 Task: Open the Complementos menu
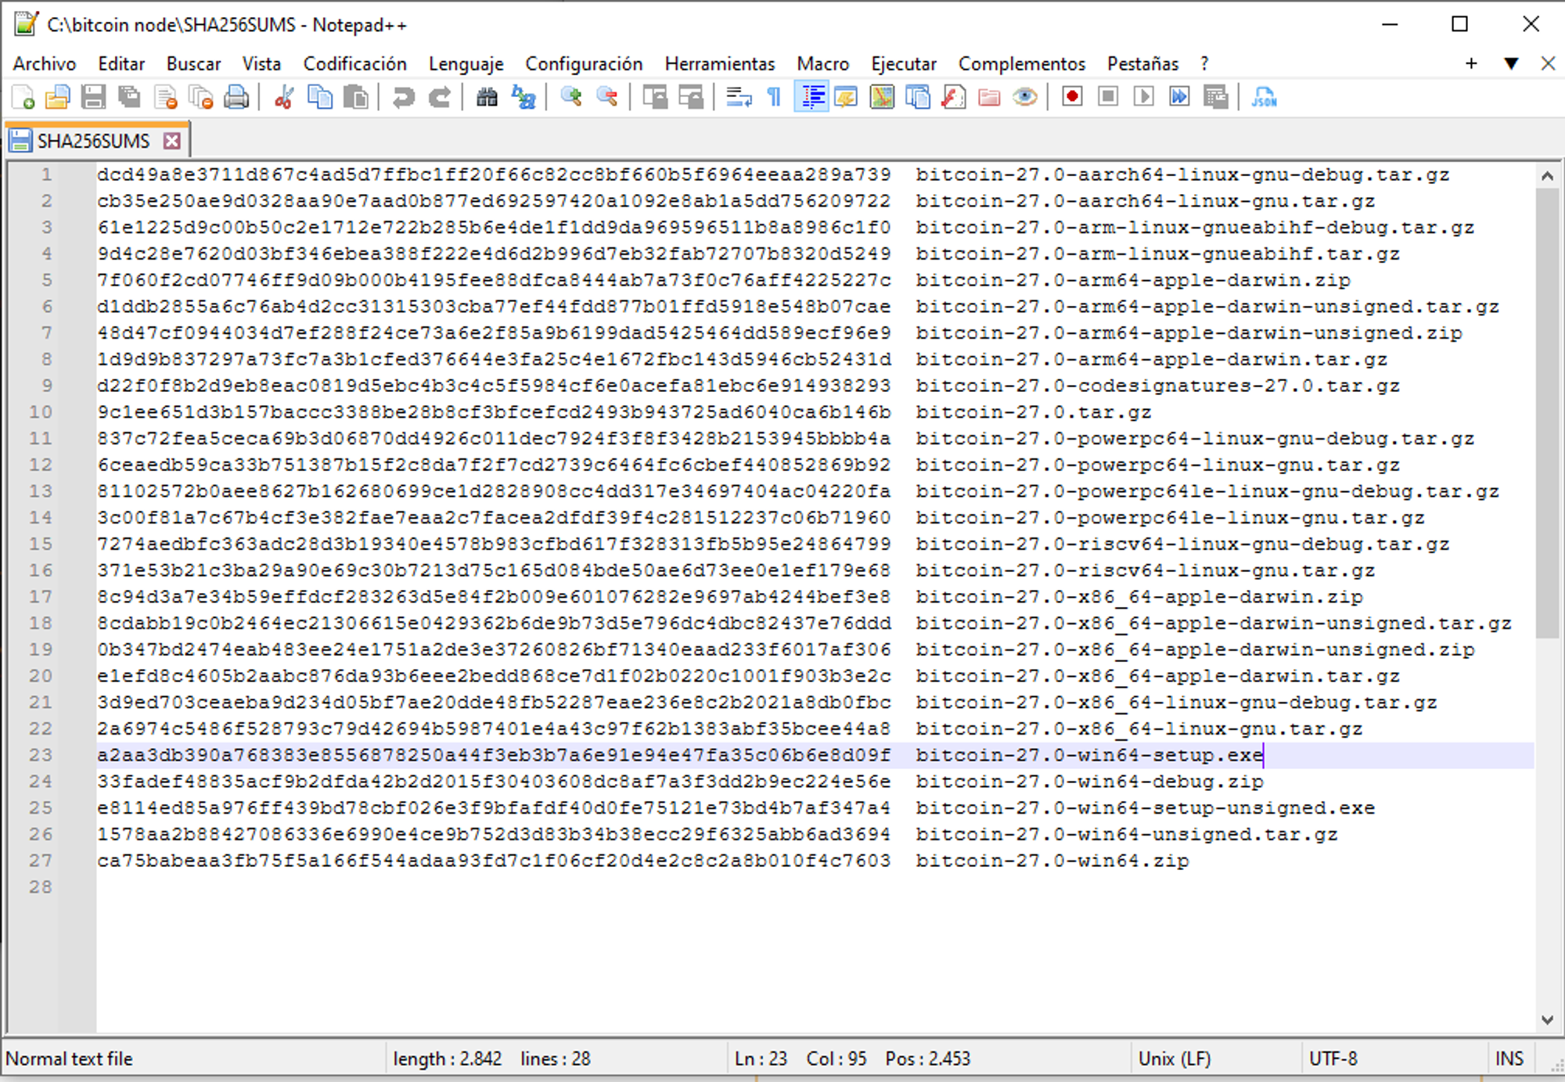click(1022, 63)
